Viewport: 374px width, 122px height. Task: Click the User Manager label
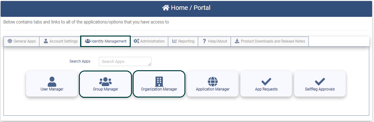coord(52,89)
